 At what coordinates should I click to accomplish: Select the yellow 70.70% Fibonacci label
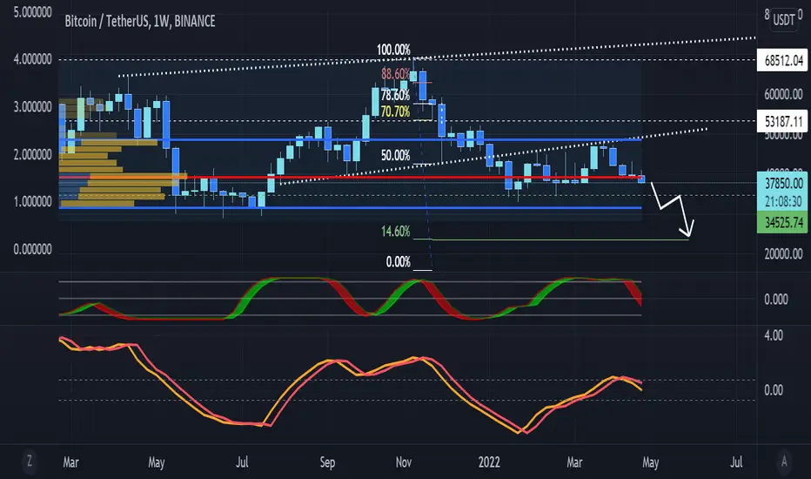click(x=395, y=111)
